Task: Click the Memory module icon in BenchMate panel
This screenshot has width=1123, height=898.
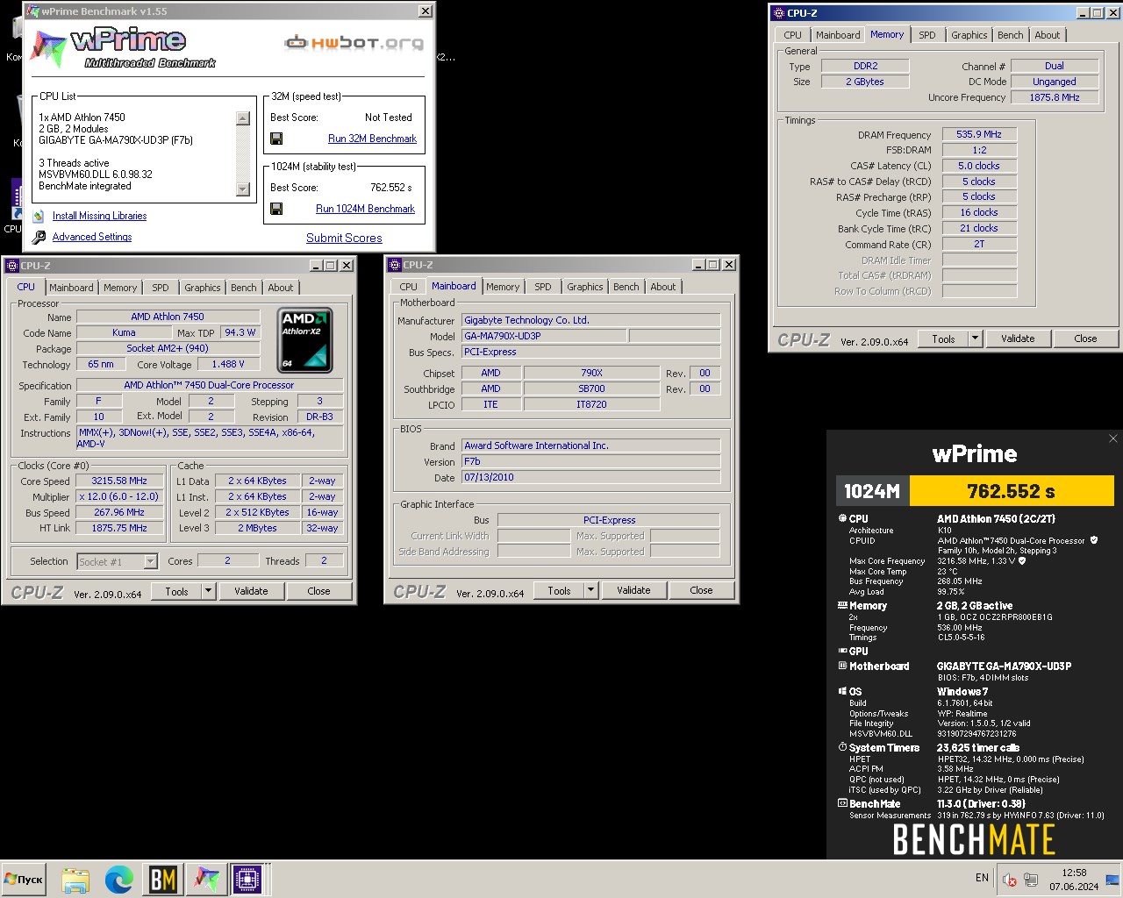Action: pyautogui.click(x=842, y=606)
